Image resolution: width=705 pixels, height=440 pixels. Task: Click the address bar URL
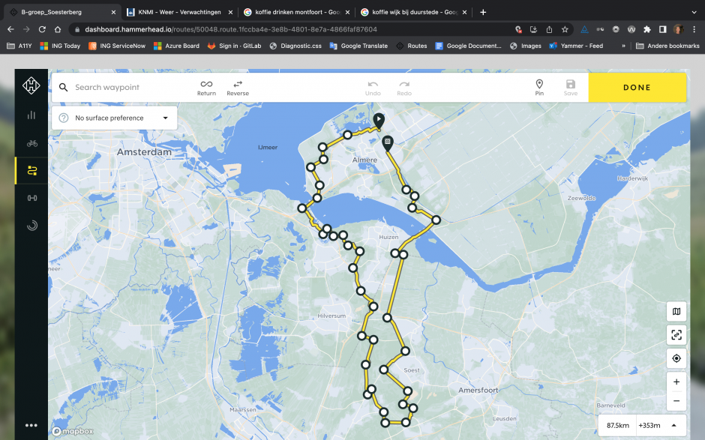[x=231, y=29]
